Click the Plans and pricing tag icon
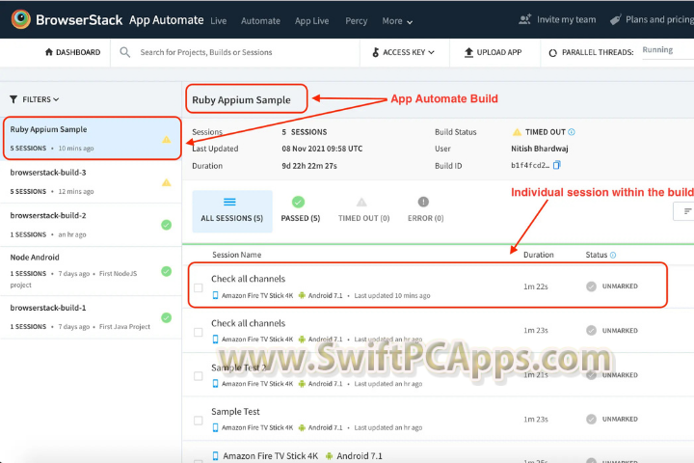The image size is (694, 463). tap(616, 20)
